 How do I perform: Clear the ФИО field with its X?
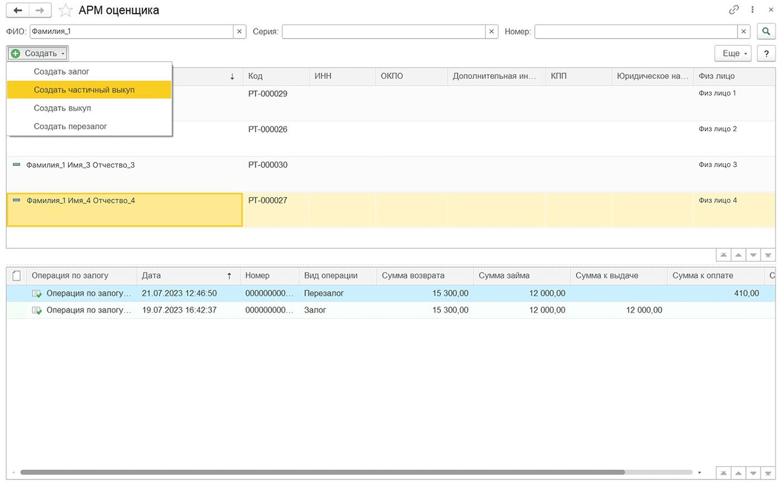tap(239, 32)
